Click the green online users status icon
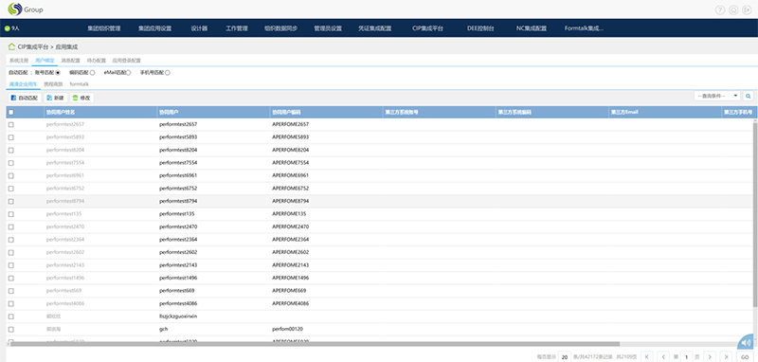 pyautogui.click(x=7, y=28)
